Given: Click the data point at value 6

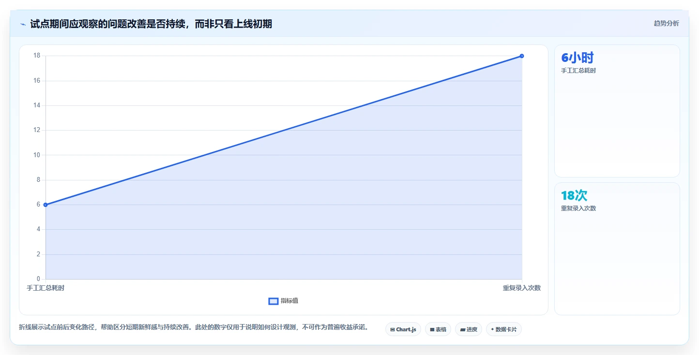Looking at the screenshot, I should [46, 205].
